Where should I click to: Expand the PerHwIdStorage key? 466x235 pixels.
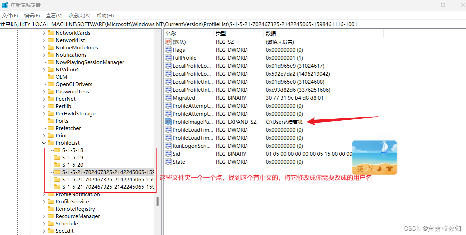pos(44,113)
